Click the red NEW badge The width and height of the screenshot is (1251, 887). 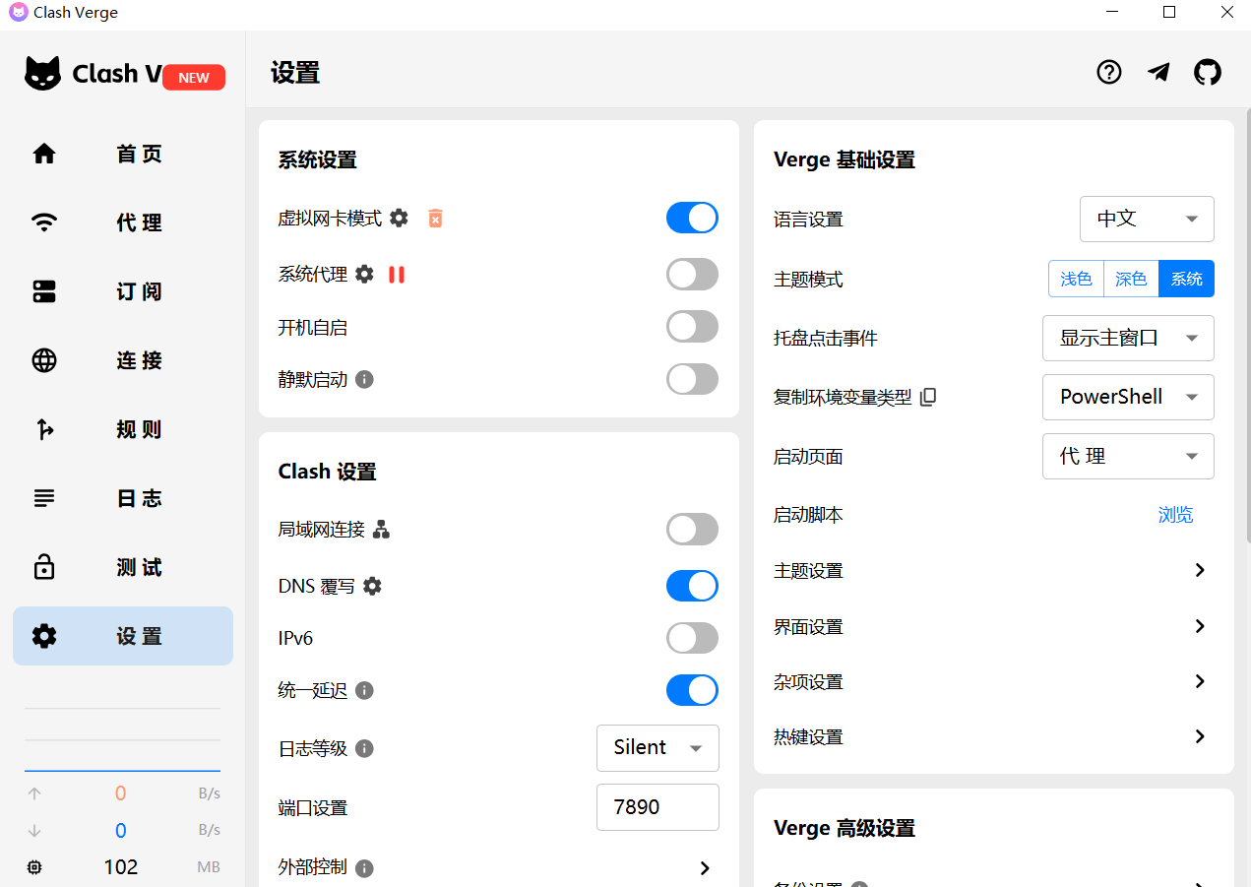coord(194,78)
